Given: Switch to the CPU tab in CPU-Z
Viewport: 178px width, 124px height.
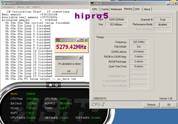Looking at the screenshot, I should tap(95, 9).
